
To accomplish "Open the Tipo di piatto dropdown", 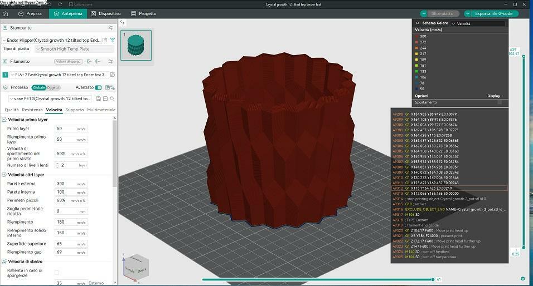I will [74, 49].
